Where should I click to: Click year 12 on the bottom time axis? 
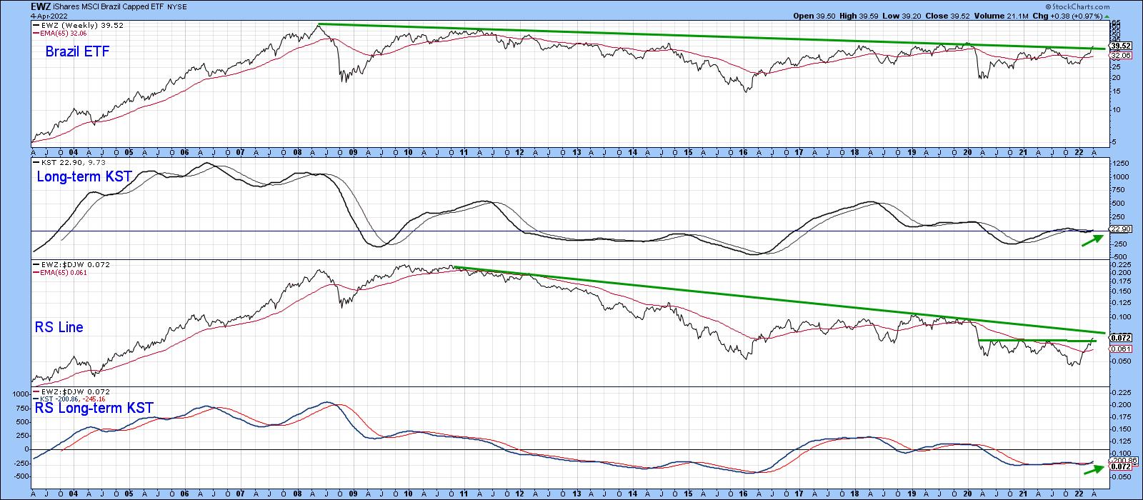click(x=520, y=494)
